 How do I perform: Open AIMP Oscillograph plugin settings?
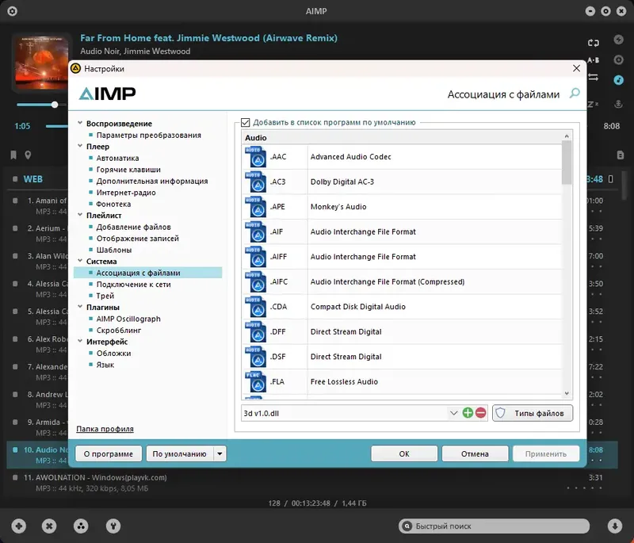pos(128,319)
